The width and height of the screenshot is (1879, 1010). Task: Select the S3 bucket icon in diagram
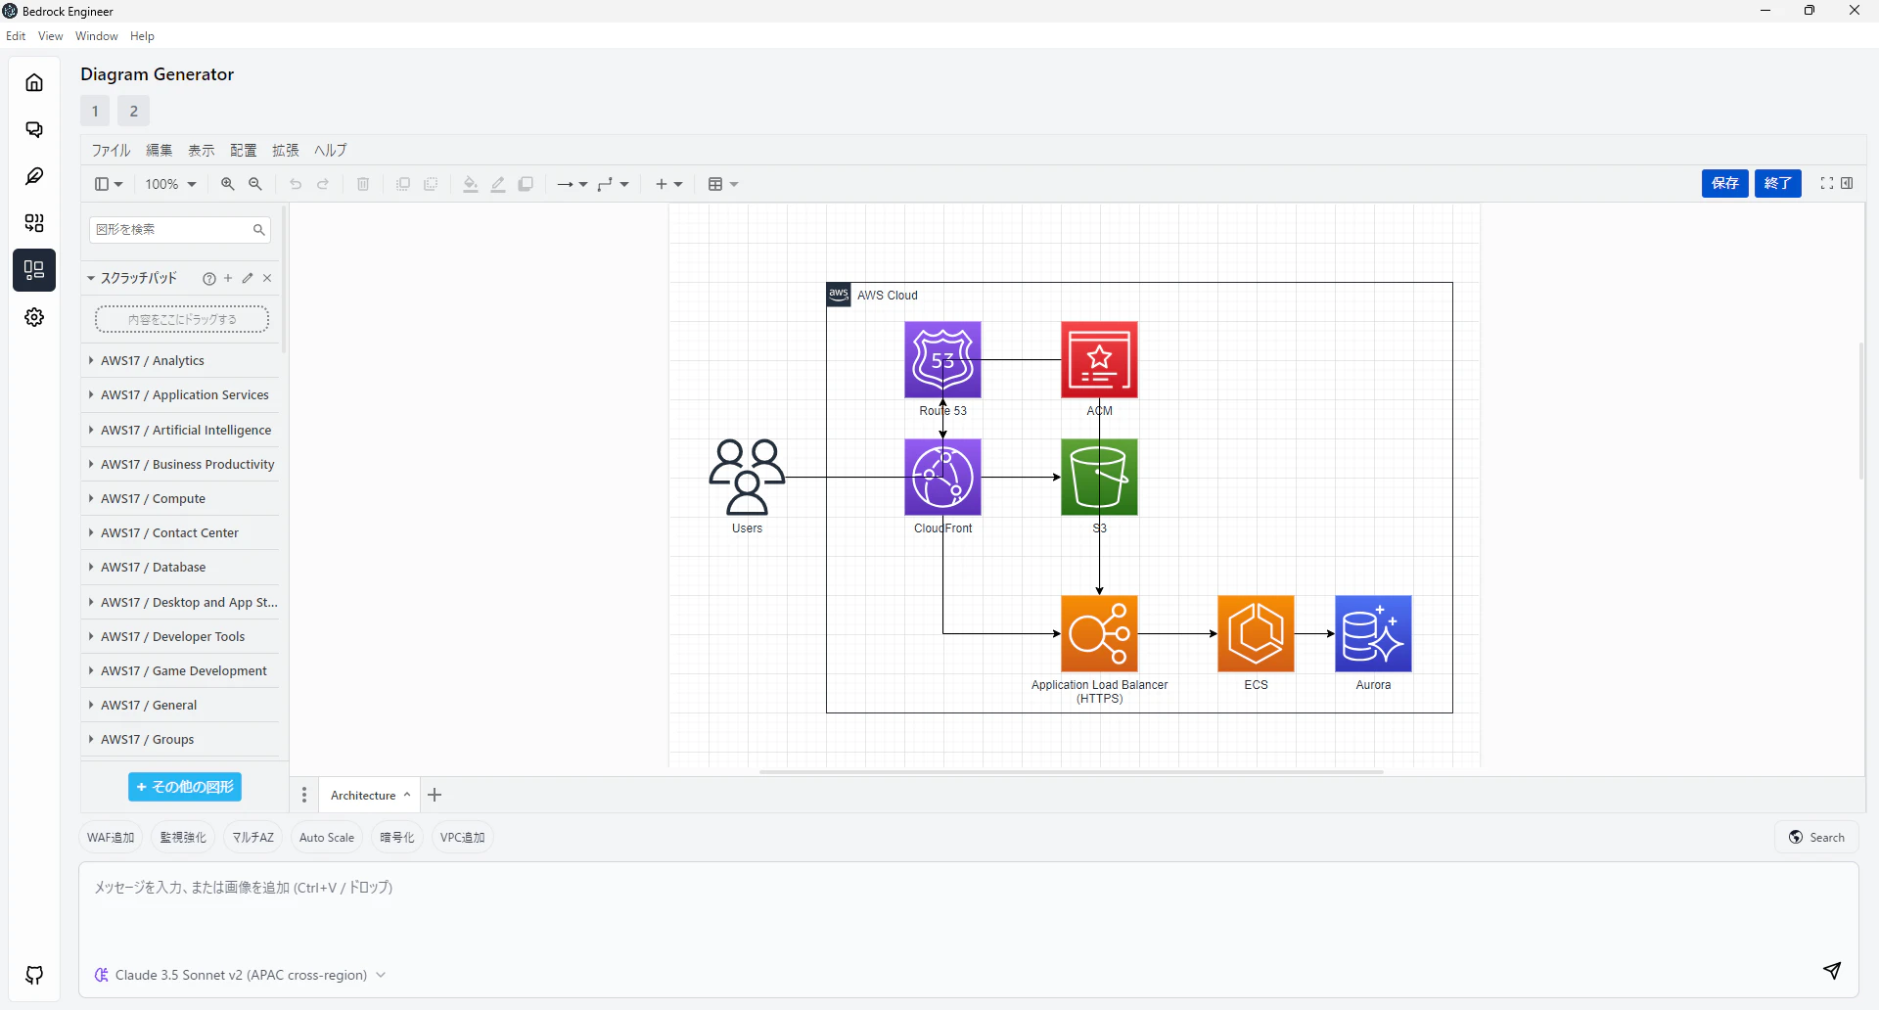(1099, 478)
